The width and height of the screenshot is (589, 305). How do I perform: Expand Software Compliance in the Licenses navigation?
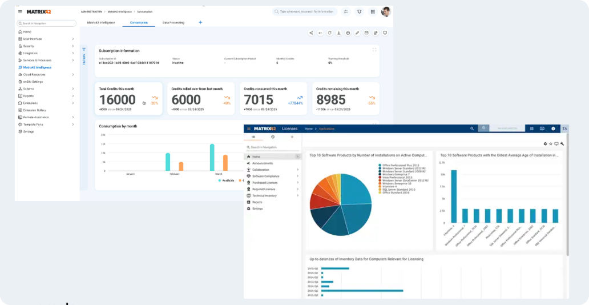click(x=297, y=176)
